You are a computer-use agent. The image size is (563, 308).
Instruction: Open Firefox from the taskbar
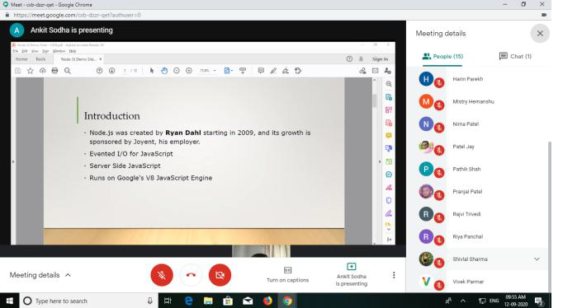(267, 301)
